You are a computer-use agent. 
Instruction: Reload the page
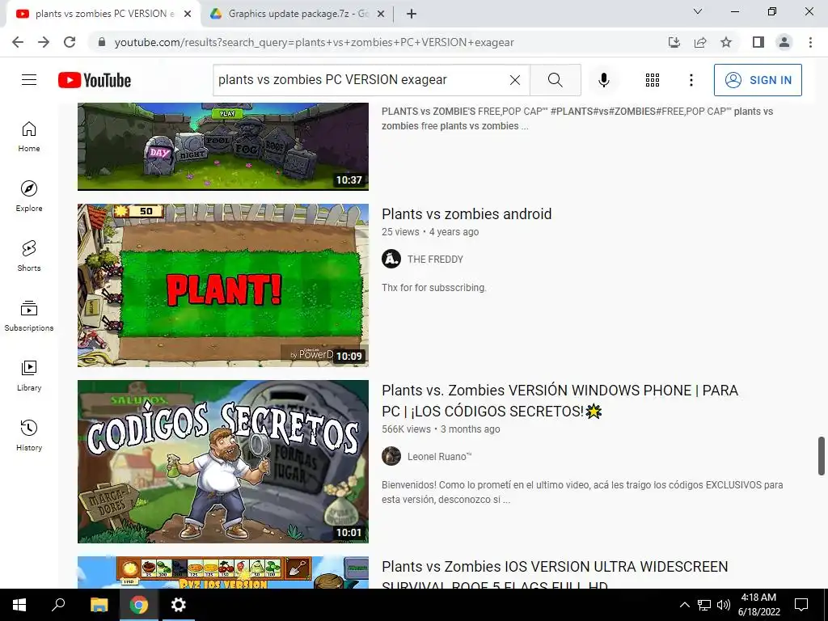pos(70,42)
